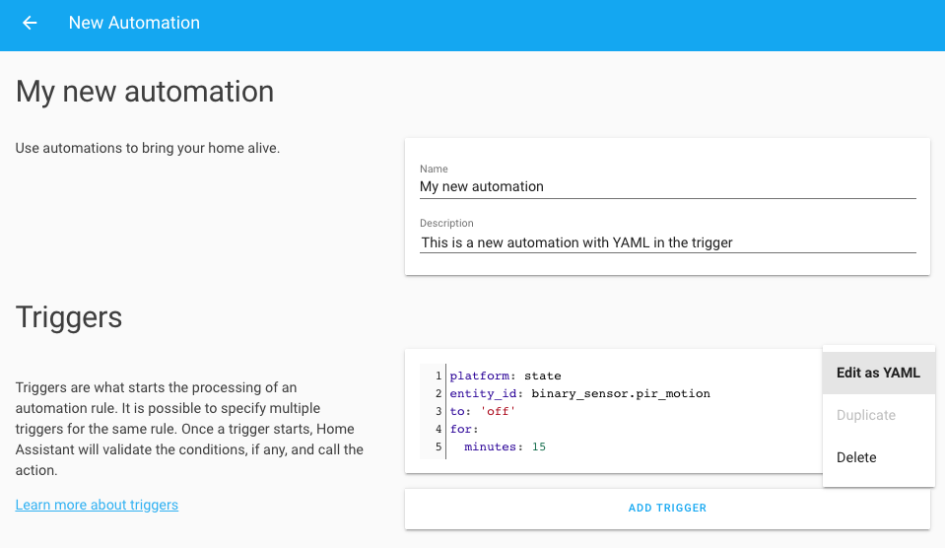
Task: Focus the Name input field
Action: click(x=667, y=186)
